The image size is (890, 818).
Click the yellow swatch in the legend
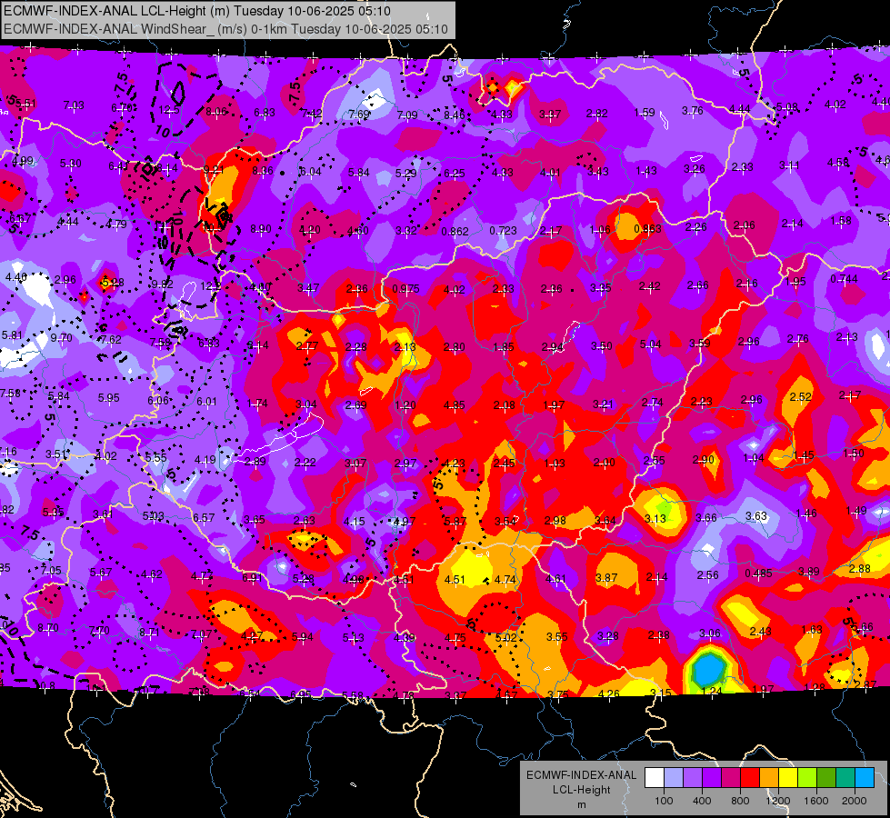(788, 778)
